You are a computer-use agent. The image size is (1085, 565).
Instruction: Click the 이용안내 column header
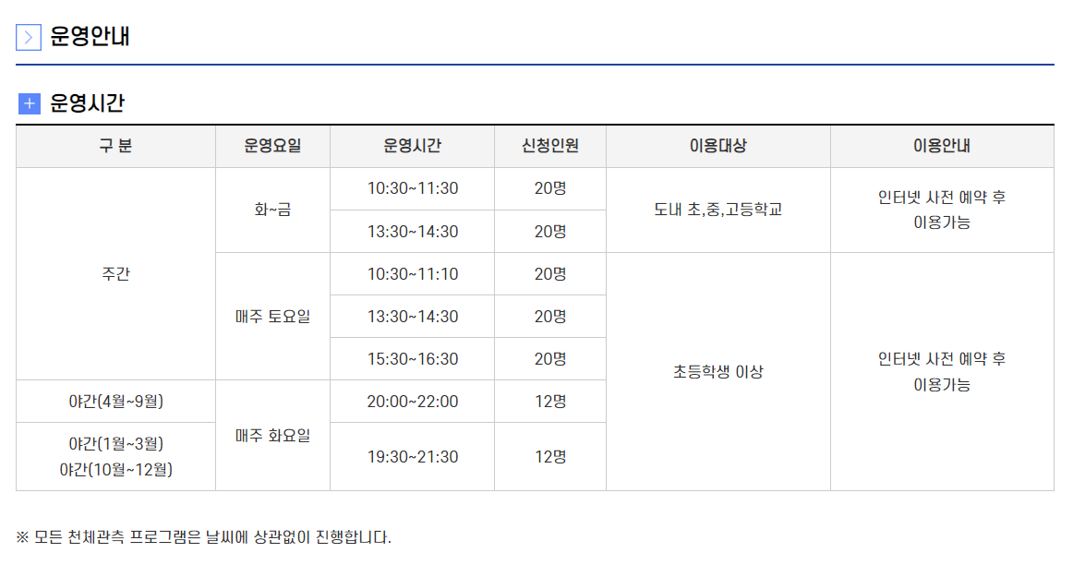pos(942,146)
